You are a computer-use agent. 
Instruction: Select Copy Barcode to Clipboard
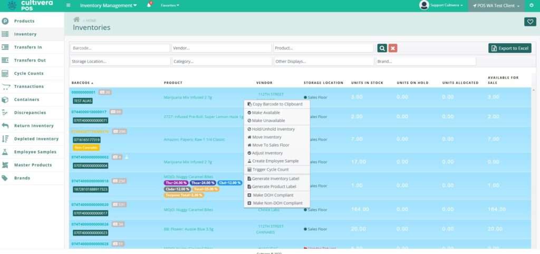point(277,104)
